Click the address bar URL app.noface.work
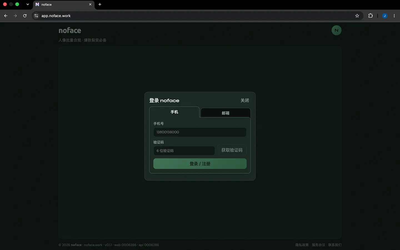Screen dimensions: 400x250 click(56, 16)
